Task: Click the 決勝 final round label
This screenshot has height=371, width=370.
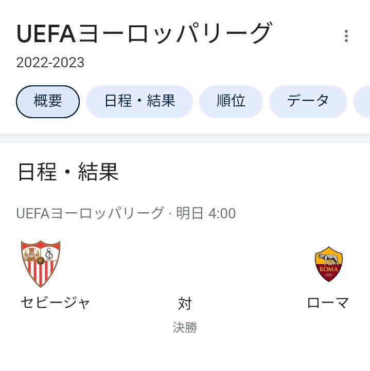Action: (185, 327)
